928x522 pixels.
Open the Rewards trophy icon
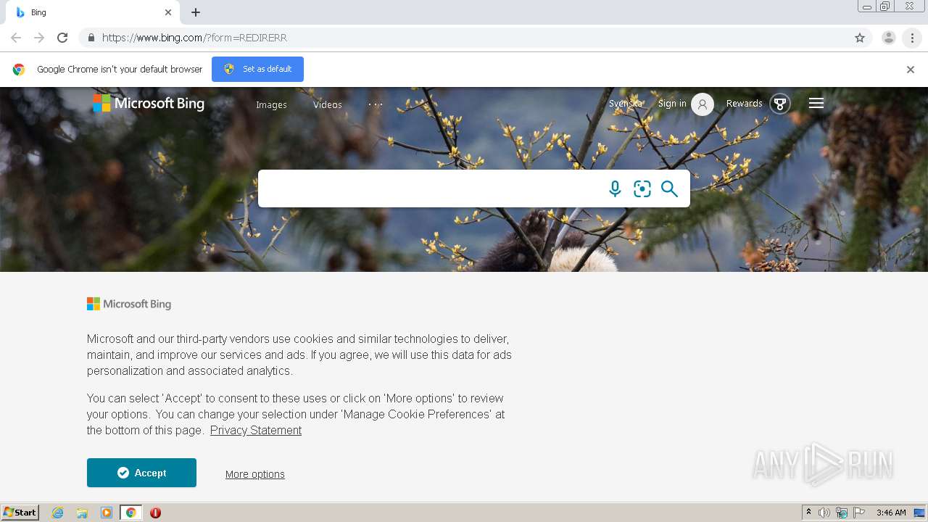pos(780,104)
